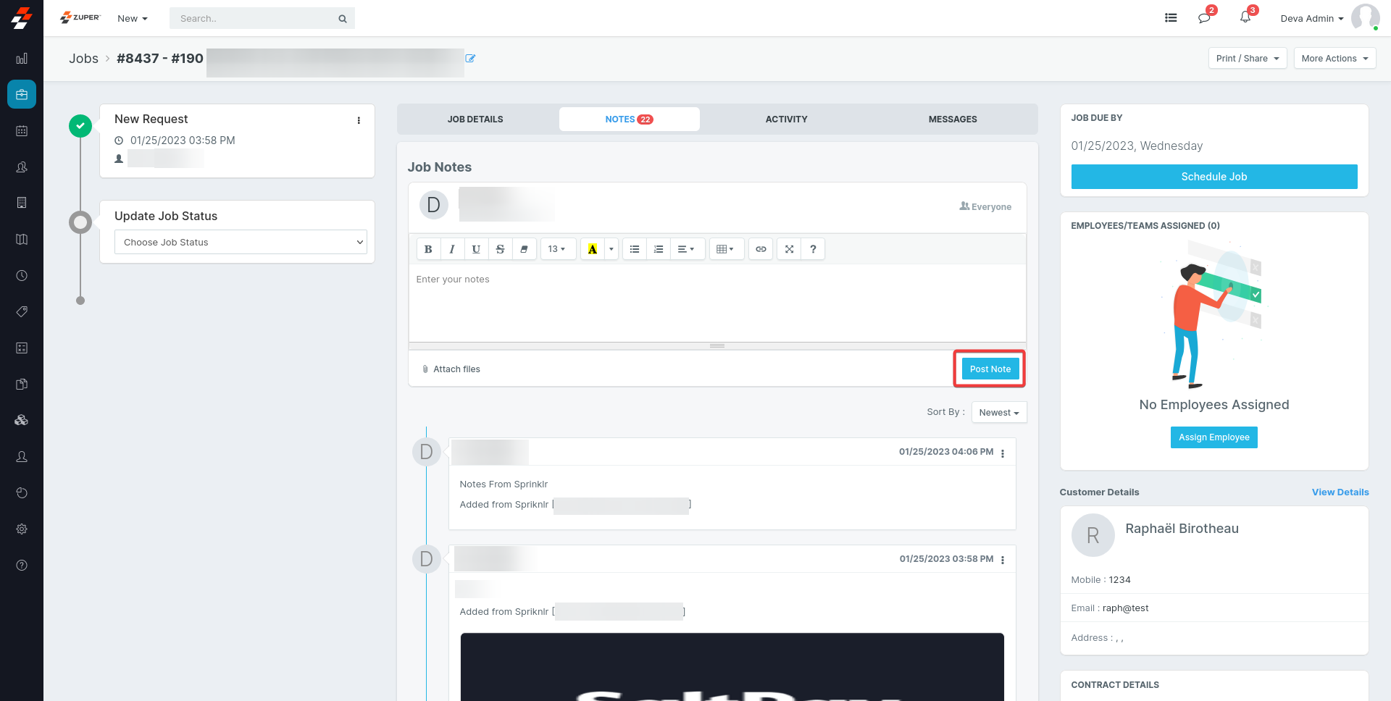The image size is (1391, 701).
Task: Switch to the Job Details tab
Action: [x=475, y=119]
